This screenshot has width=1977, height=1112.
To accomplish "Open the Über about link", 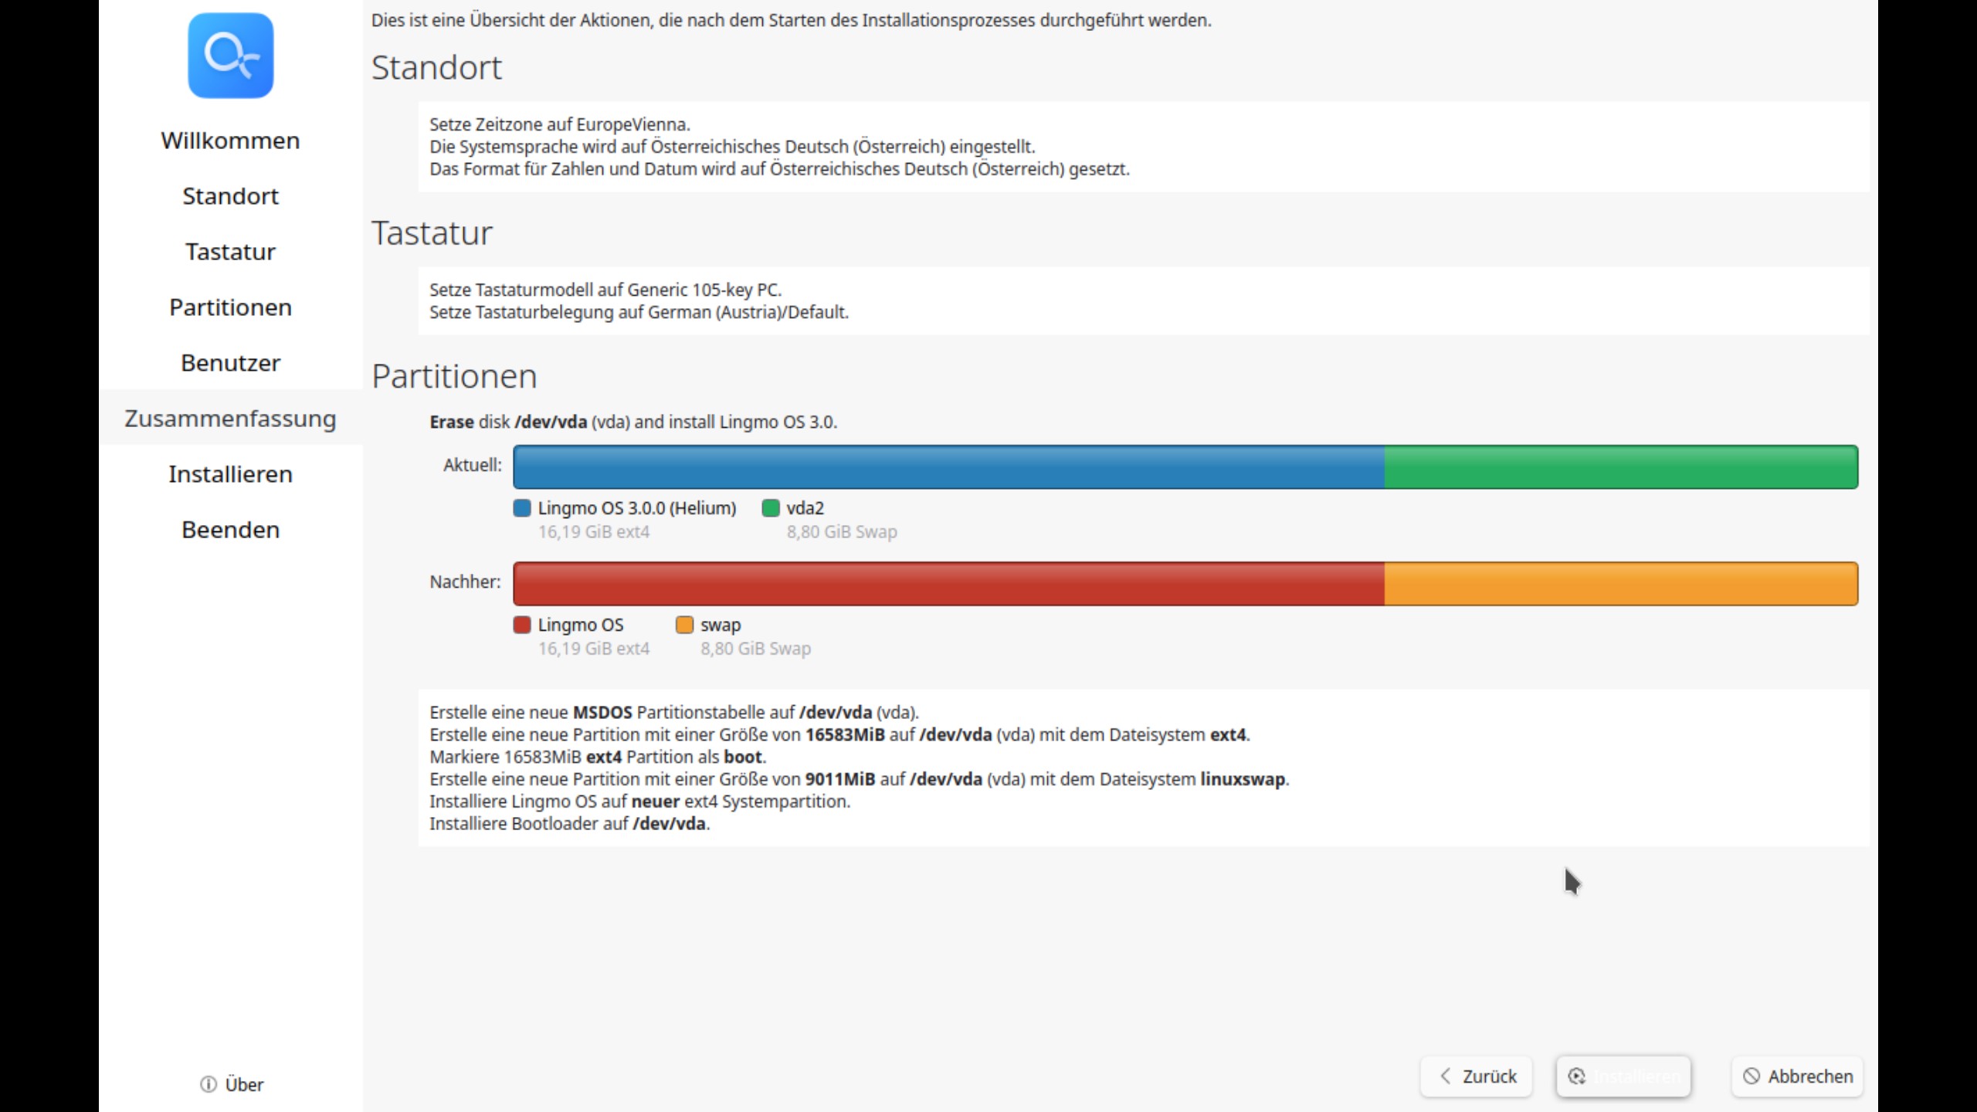I will click(x=232, y=1084).
